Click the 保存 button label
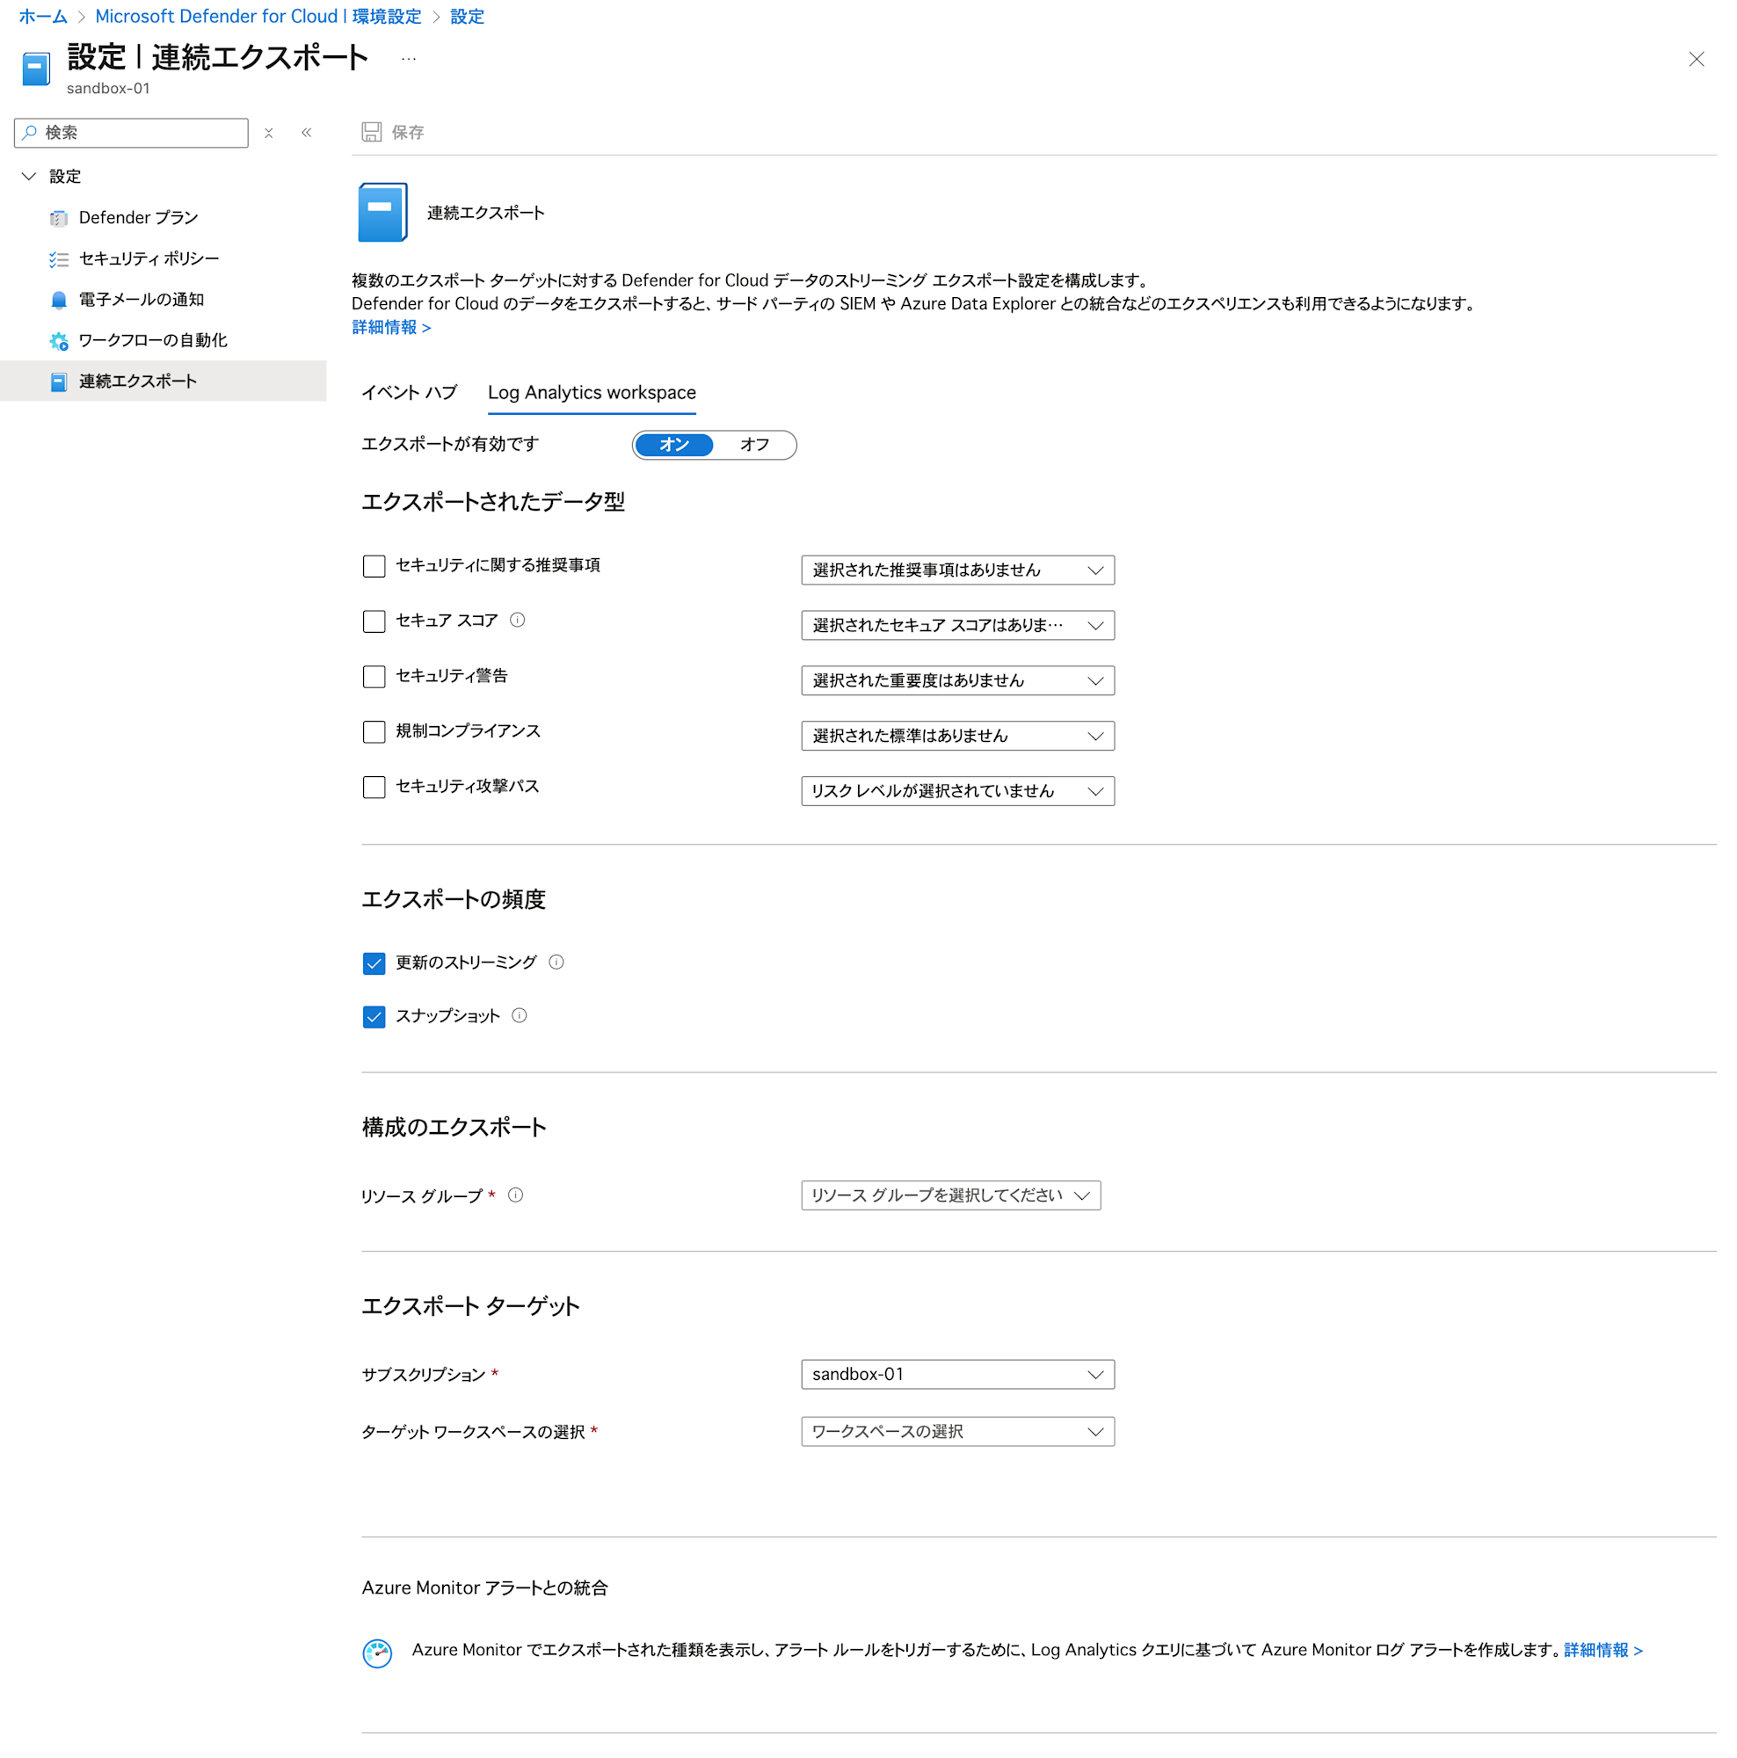This screenshot has width=1737, height=1758. (408, 133)
